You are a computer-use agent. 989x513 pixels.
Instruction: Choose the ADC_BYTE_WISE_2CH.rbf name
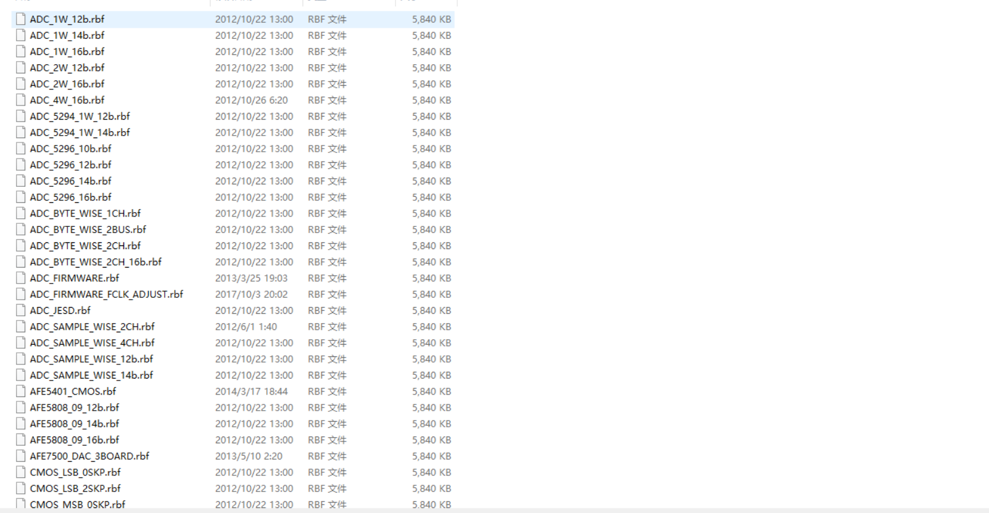85,245
